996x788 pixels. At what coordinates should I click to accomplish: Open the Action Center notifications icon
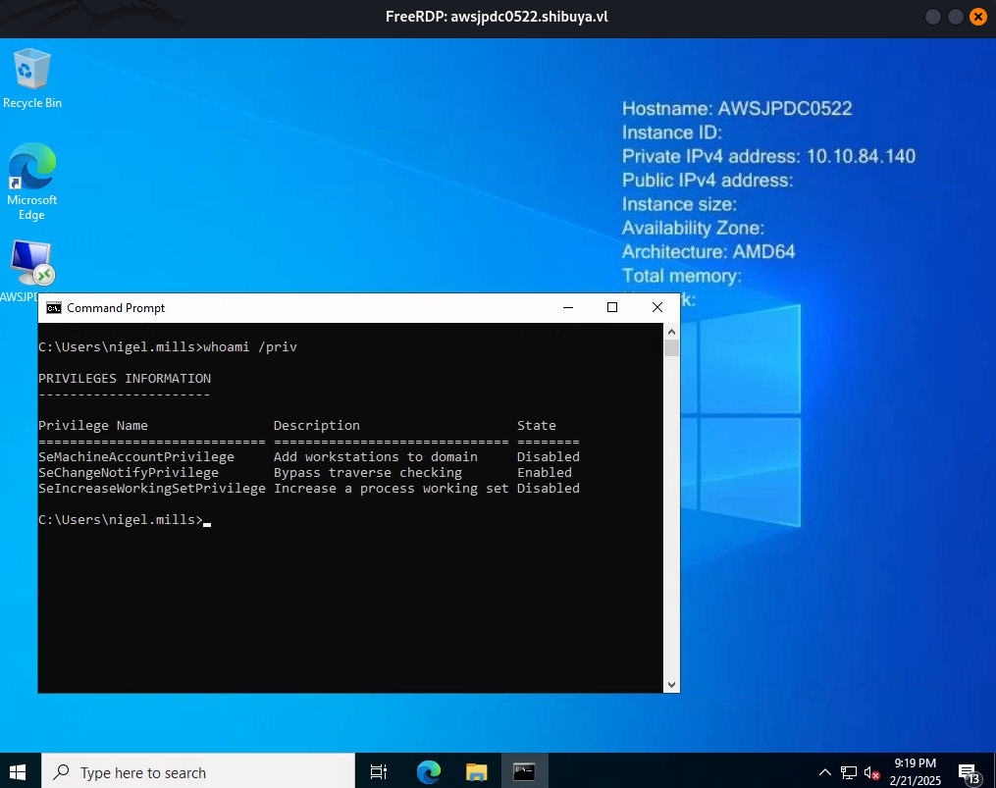968,772
